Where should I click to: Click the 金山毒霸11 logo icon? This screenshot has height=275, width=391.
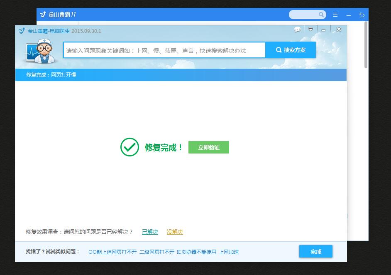pyautogui.click(x=43, y=14)
